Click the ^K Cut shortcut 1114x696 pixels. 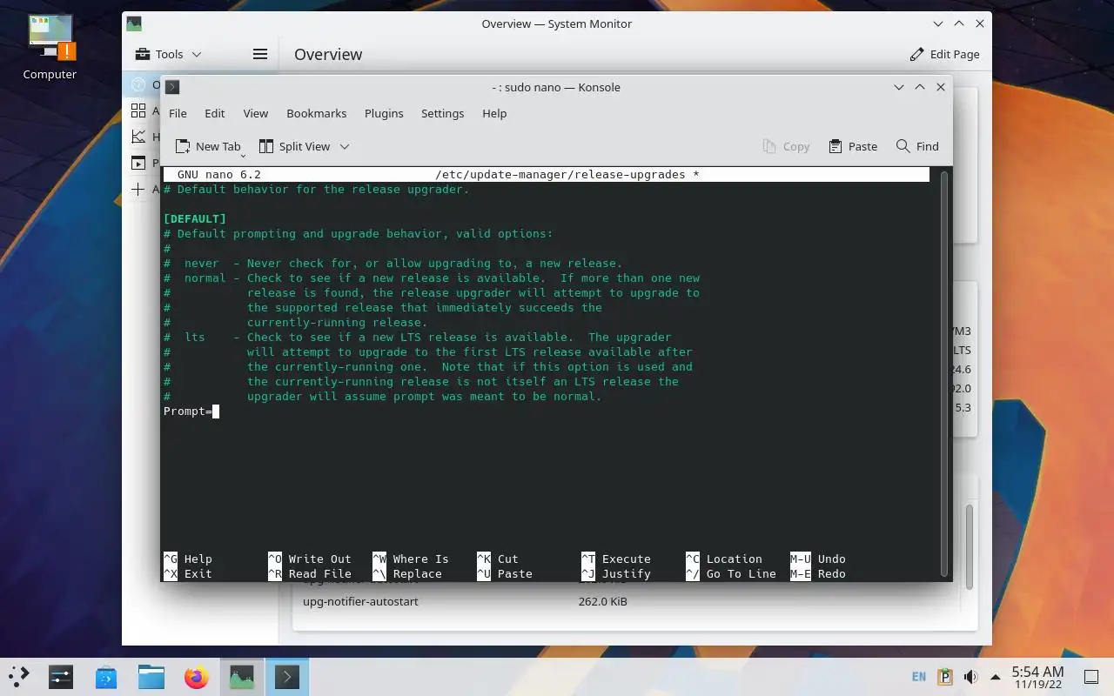498,559
